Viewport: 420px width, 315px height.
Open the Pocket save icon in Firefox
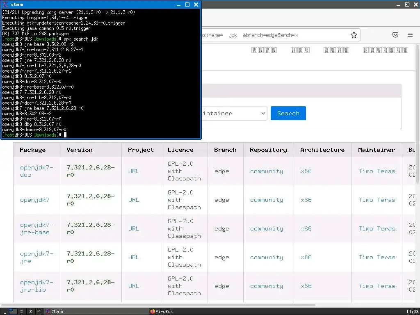395,35
